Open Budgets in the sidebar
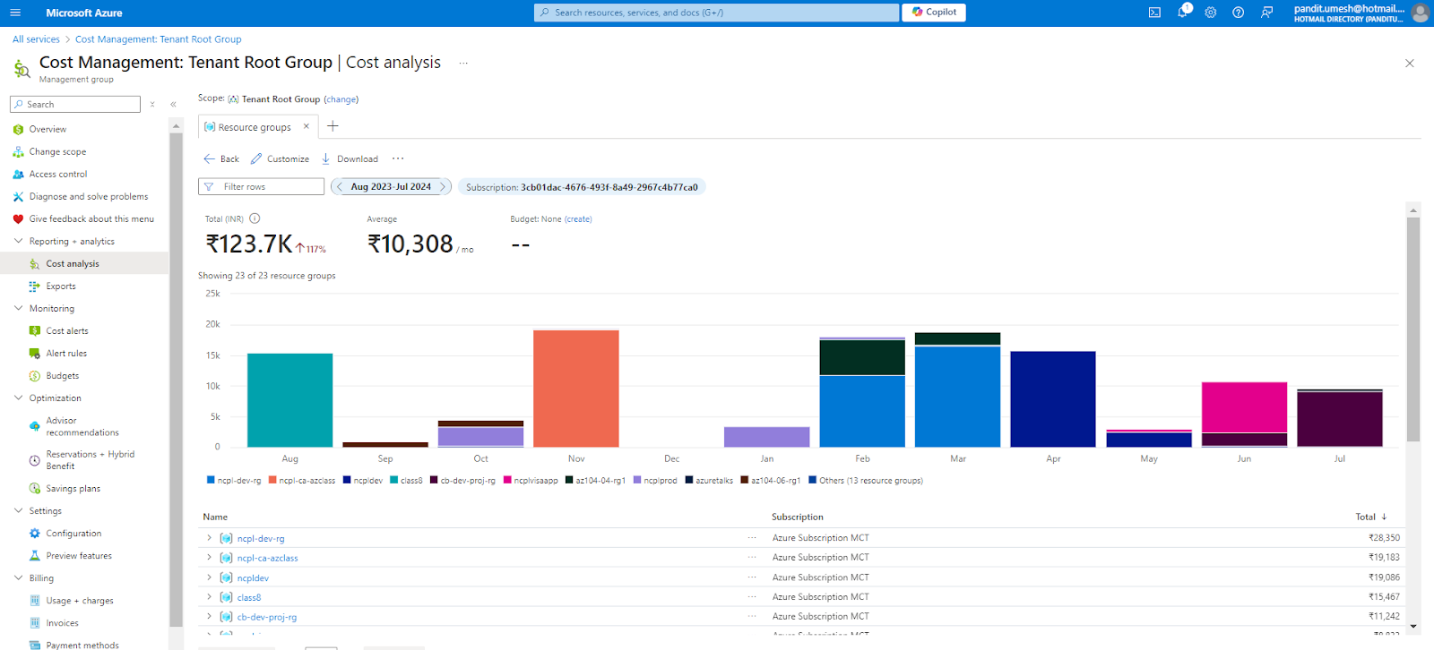Image resolution: width=1434 pixels, height=650 pixels. click(x=63, y=376)
